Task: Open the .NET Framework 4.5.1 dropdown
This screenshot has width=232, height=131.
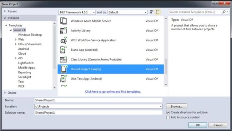Action: click(77, 12)
